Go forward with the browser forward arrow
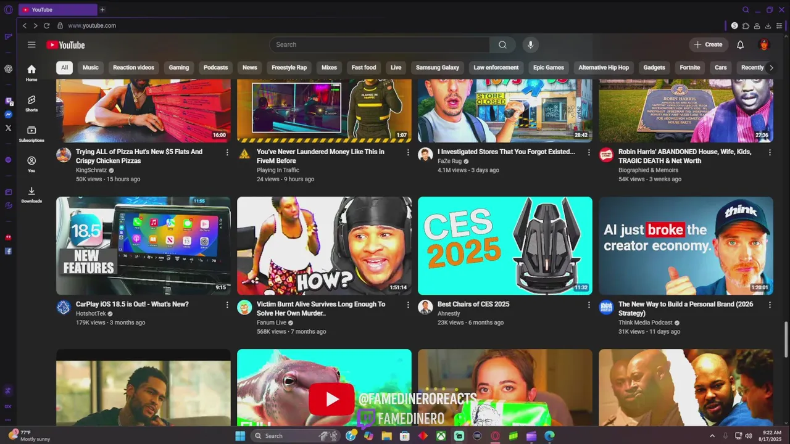The width and height of the screenshot is (790, 444). tap(35, 25)
